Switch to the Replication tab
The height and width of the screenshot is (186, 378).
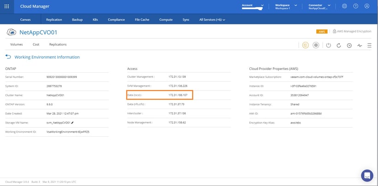(x=54, y=20)
